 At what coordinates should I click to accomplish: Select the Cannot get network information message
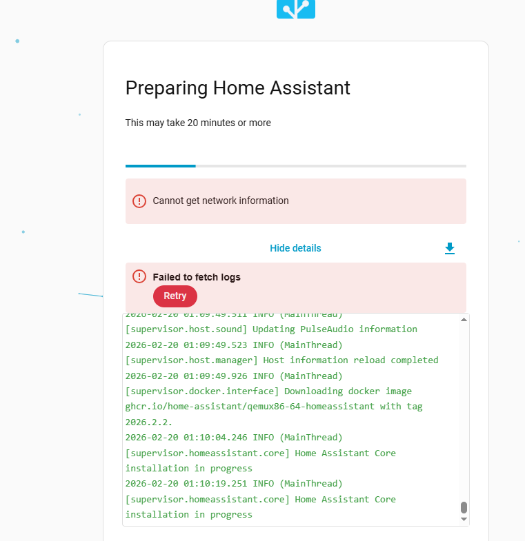221,201
